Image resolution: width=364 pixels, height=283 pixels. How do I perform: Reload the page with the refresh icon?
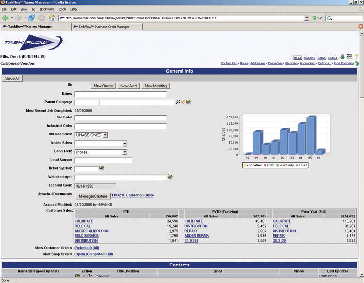pos(32,18)
